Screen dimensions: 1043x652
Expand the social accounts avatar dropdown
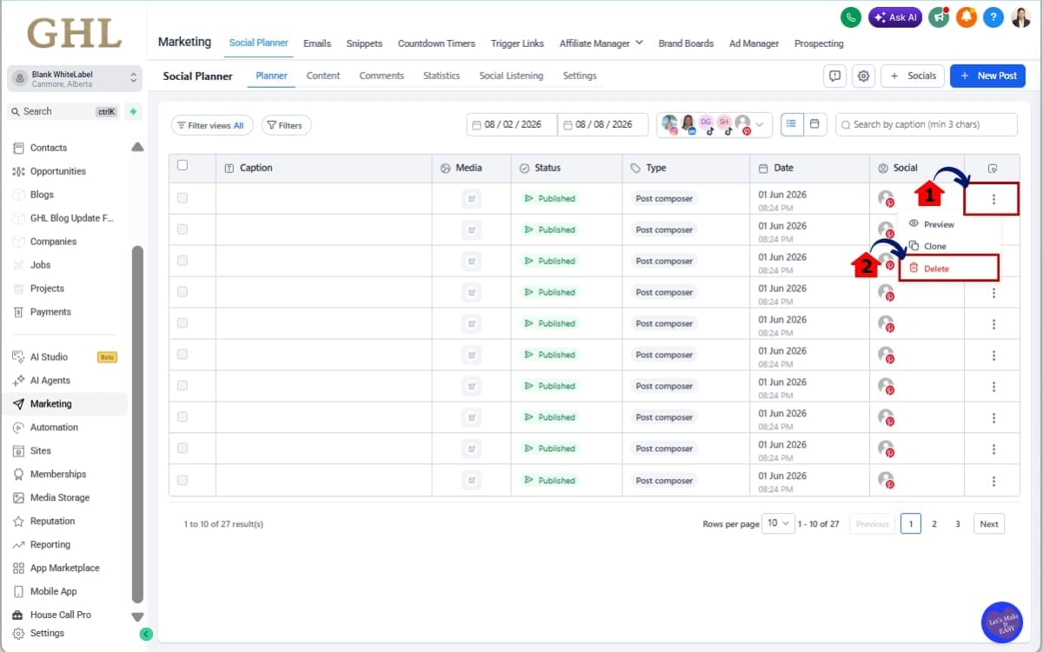click(714, 124)
